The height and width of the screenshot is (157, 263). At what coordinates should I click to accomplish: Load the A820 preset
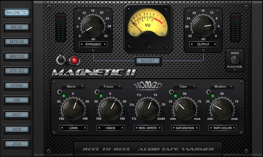tap(17, 129)
